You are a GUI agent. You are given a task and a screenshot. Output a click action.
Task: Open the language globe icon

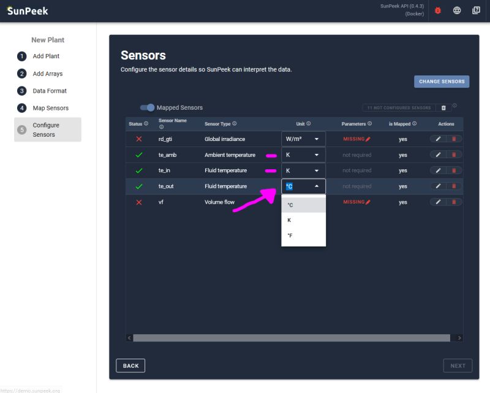[x=457, y=10]
